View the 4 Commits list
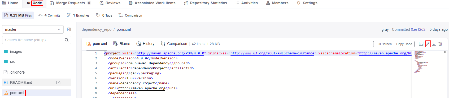449x98 pixels. 49,15
